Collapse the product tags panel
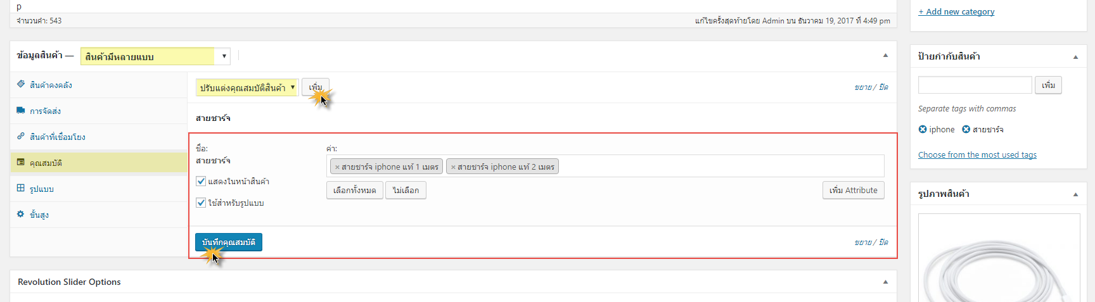1095x302 pixels. point(1075,57)
